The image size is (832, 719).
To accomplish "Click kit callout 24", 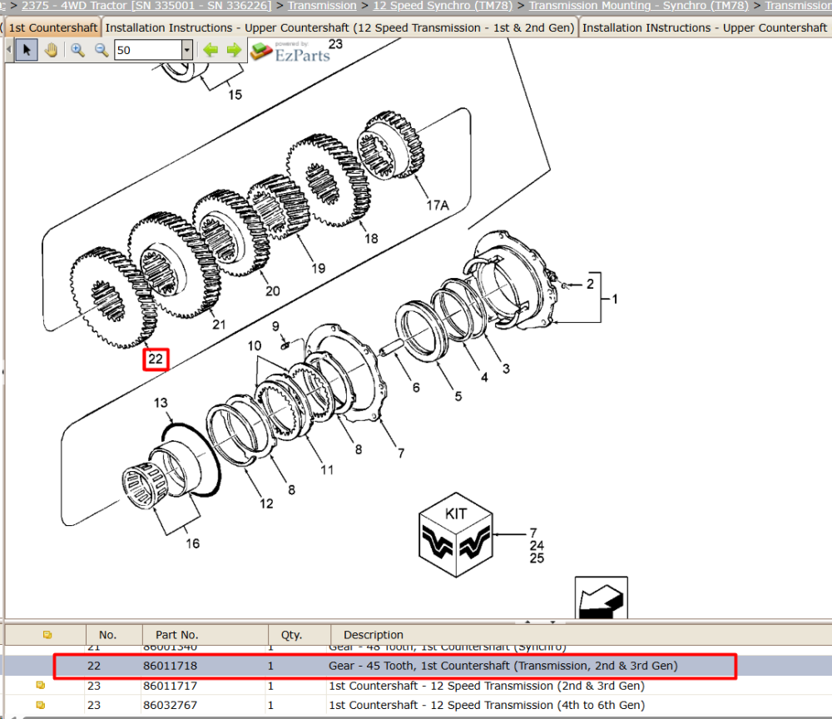I will (x=537, y=545).
